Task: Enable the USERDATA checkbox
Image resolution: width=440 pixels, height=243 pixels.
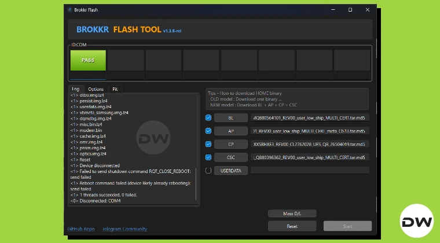Action: point(208,171)
